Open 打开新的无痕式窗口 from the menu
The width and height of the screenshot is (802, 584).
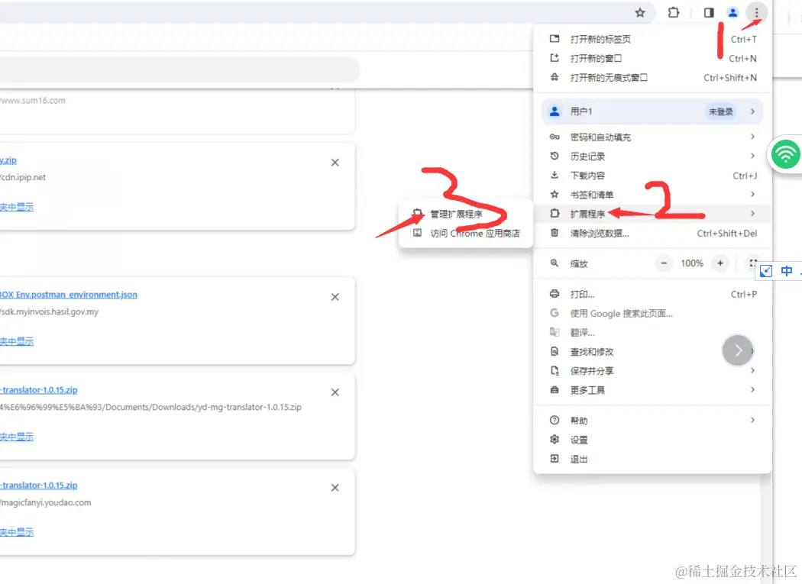(652, 78)
